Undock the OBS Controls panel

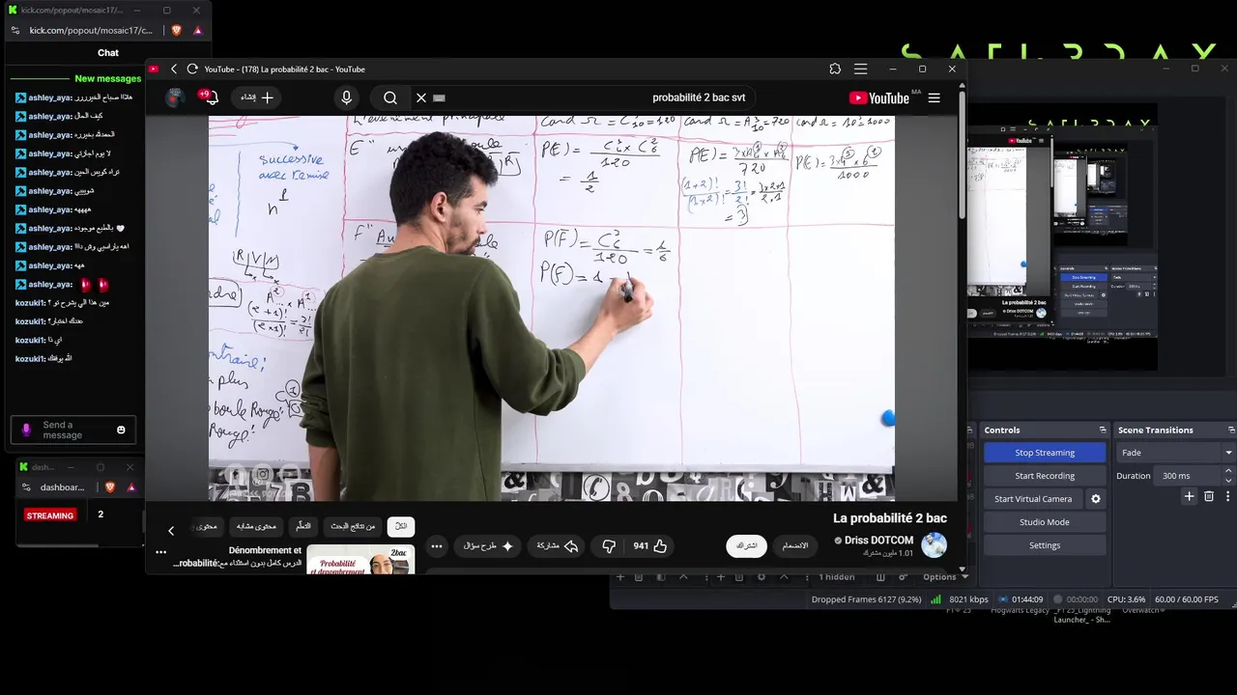[1103, 430]
